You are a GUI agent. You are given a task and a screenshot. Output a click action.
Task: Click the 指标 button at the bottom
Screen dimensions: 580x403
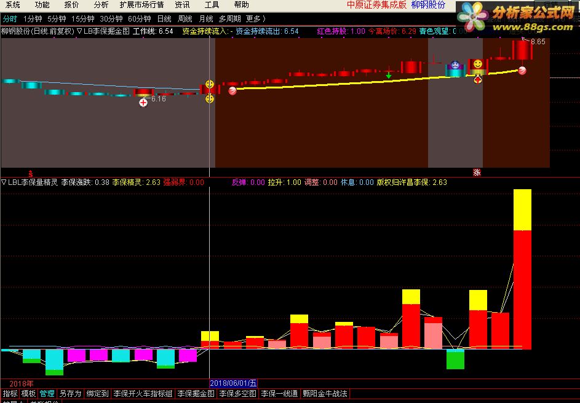pyautogui.click(x=10, y=394)
